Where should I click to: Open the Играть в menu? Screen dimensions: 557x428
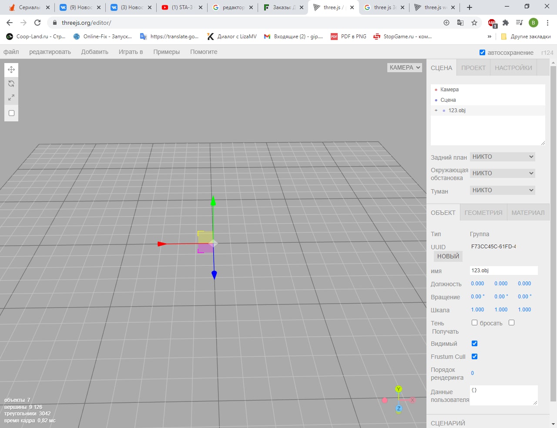(131, 52)
